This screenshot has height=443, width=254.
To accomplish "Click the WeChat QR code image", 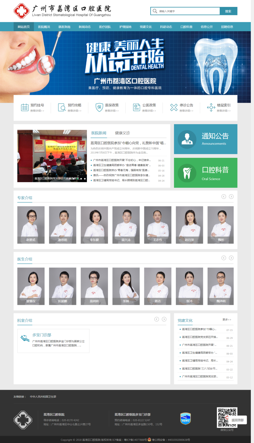I will (227, 417).
